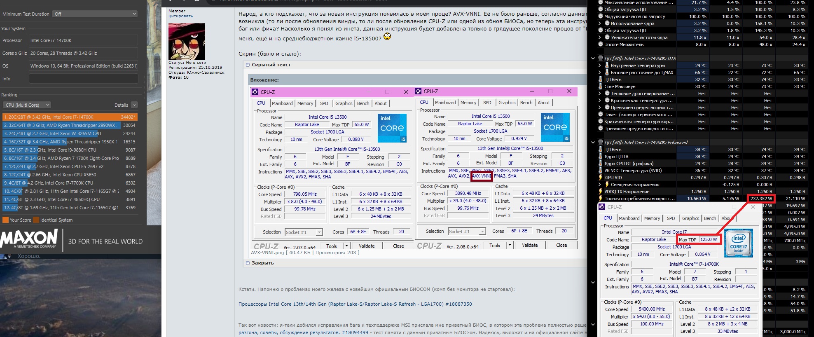Select the Uncore Множитель sensor icon
The image size is (814, 337).
pos(601,44)
